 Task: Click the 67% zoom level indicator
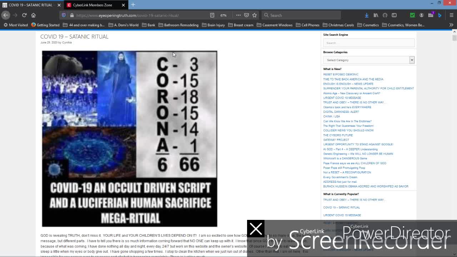(x=224, y=15)
